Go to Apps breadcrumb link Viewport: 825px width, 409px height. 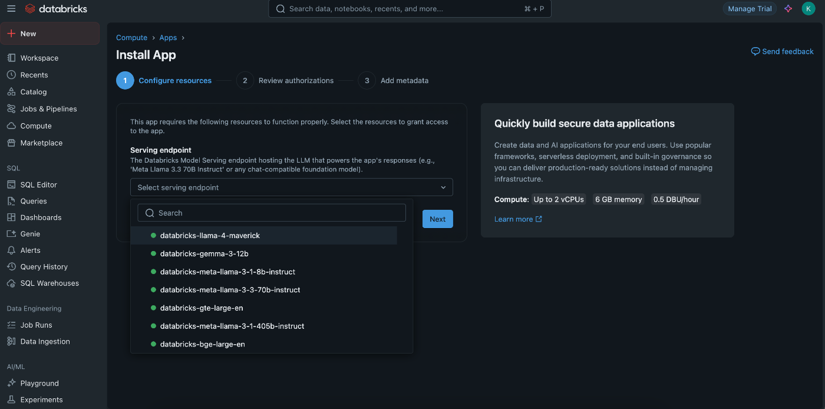click(168, 38)
